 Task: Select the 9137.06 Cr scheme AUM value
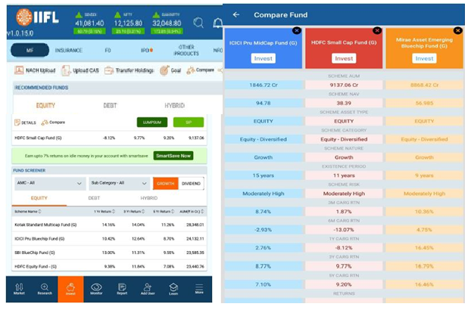click(x=344, y=85)
